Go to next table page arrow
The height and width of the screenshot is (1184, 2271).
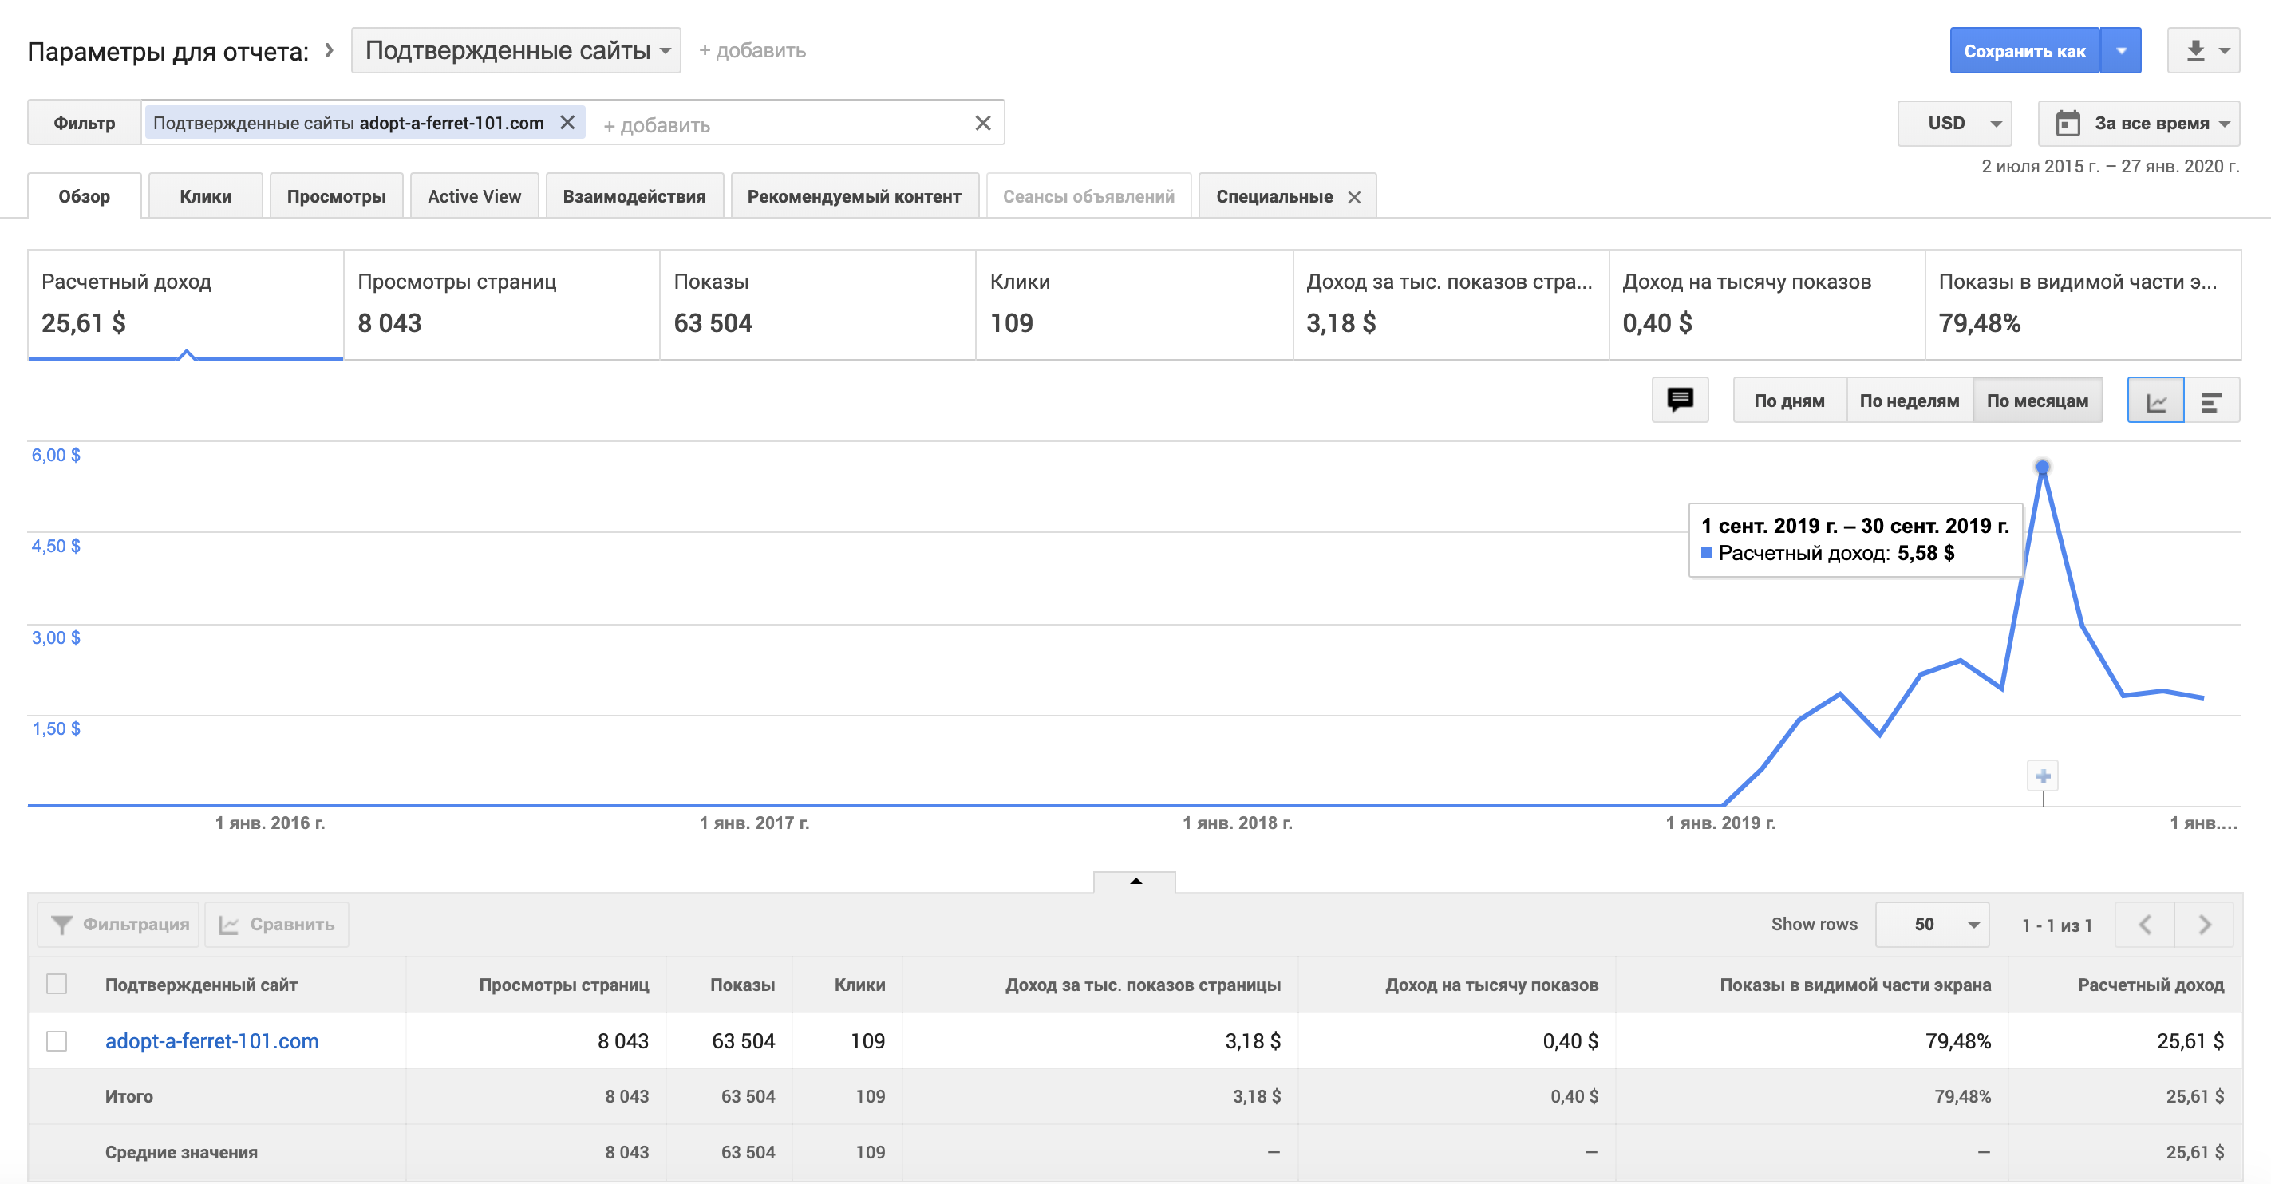pos(2204,924)
